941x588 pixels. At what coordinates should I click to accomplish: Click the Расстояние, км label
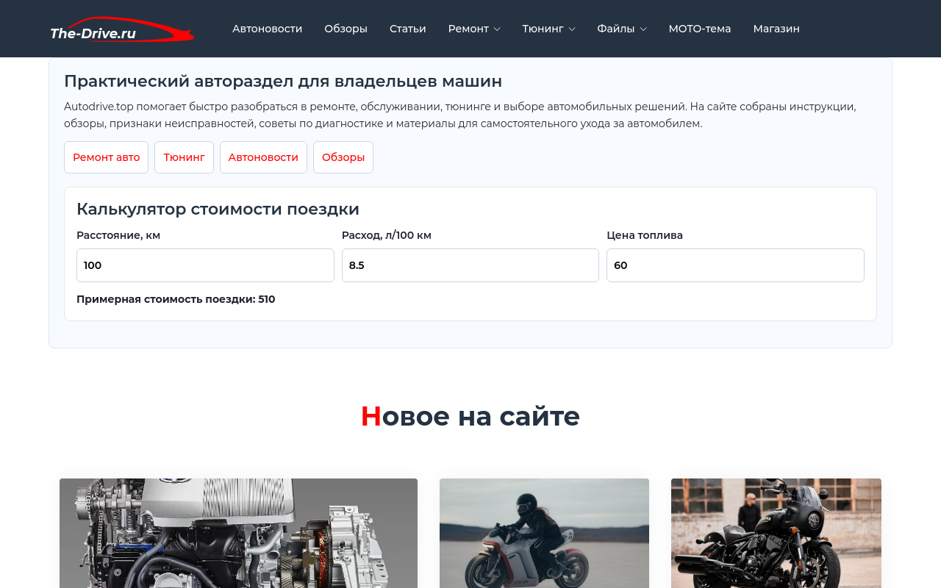[118, 235]
